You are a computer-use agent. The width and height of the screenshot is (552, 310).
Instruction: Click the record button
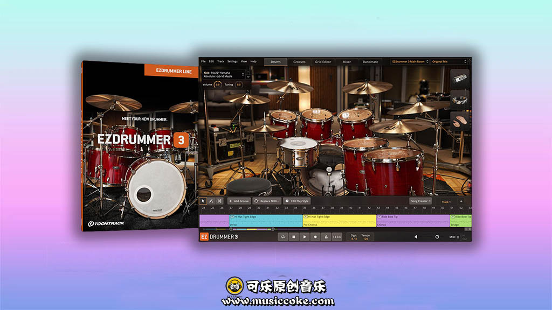(315, 237)
